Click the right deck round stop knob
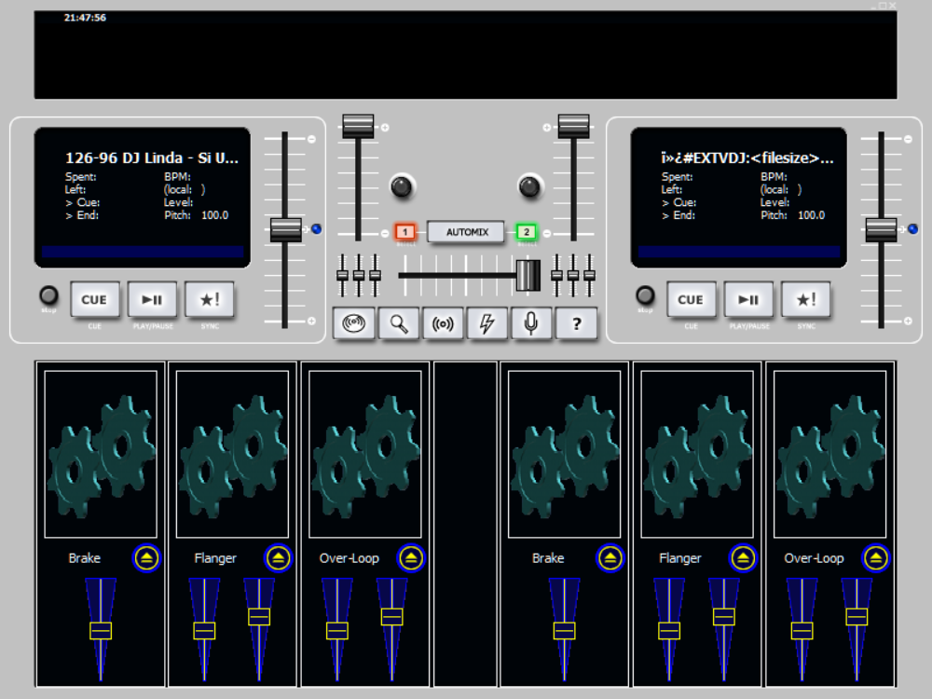Screen dimensions: 932x699 [645, 295]
